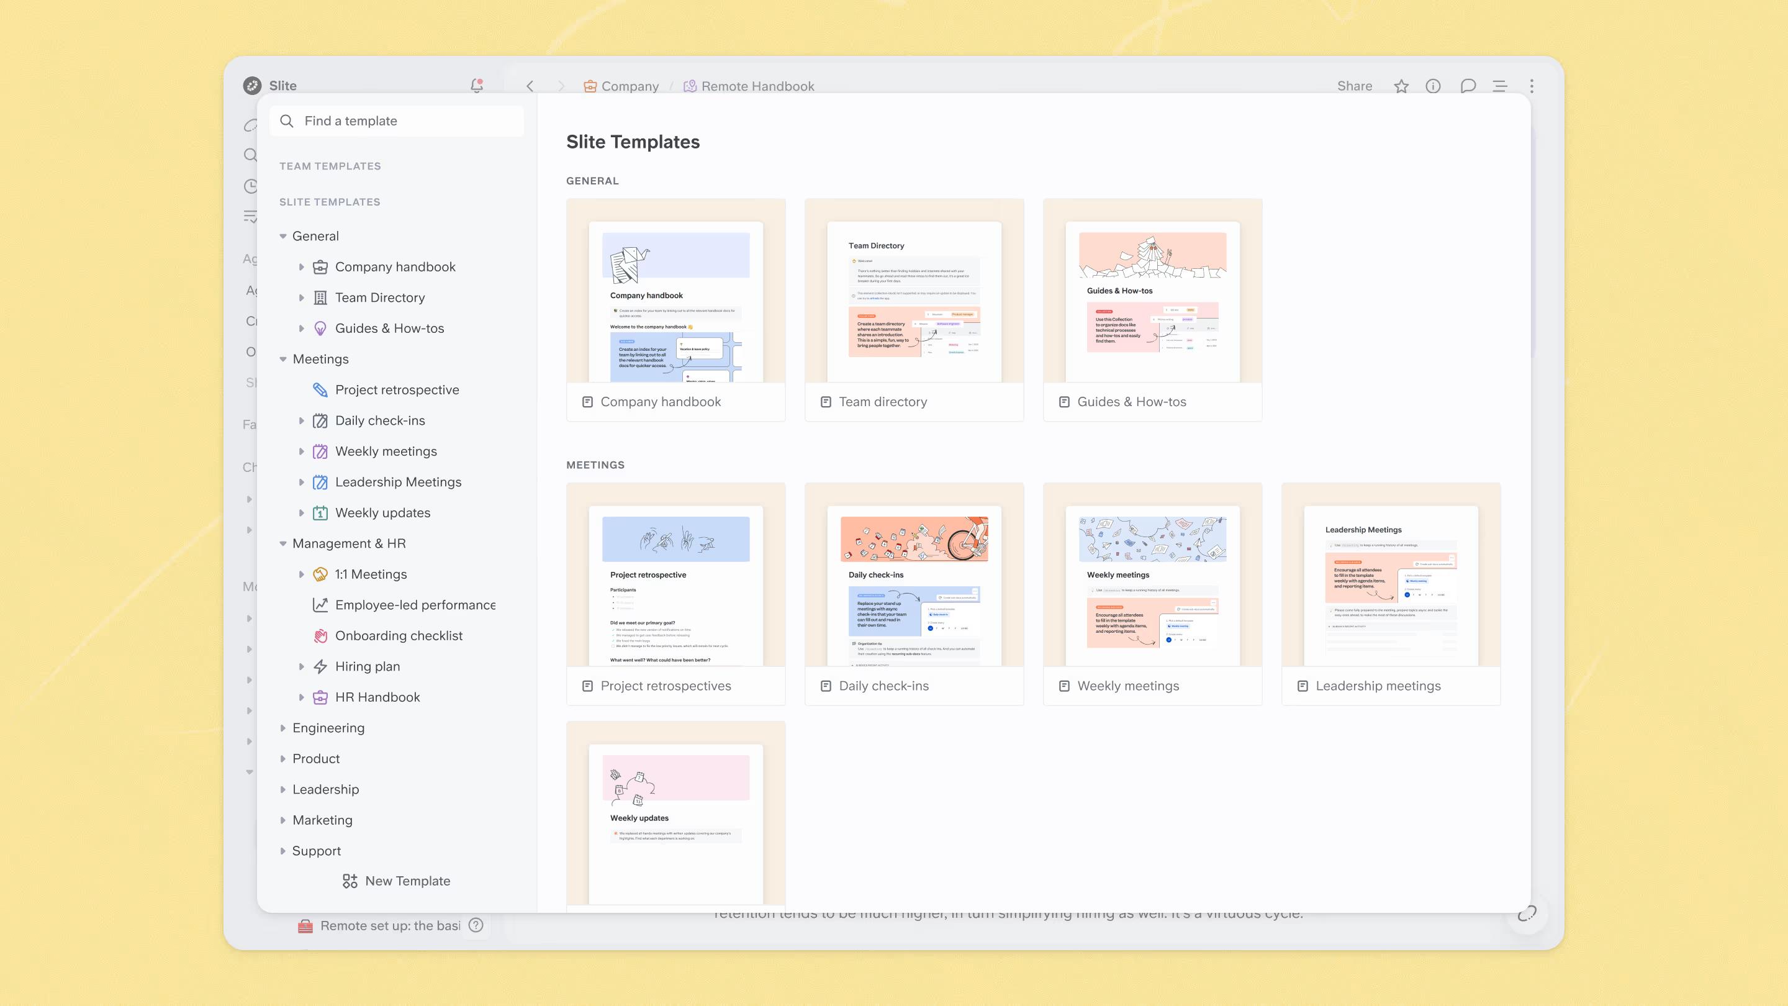Screen dimensions: 1788x1006
Task: Show the outline lines icon
Action: (1499, 86)
